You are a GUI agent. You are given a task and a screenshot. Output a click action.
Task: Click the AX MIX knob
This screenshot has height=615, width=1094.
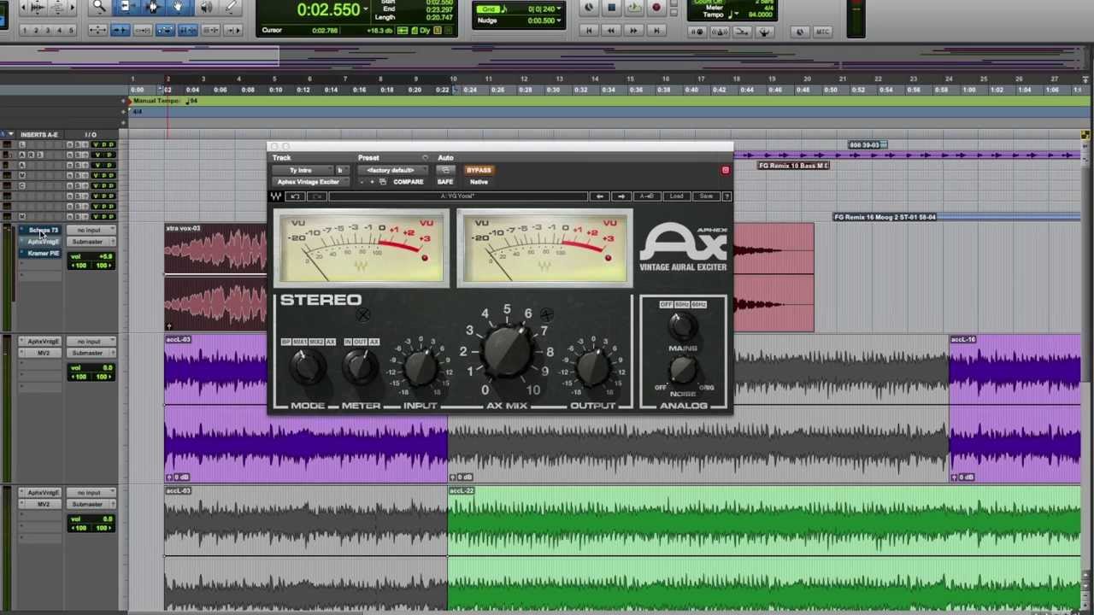click(x=507, y=352)
